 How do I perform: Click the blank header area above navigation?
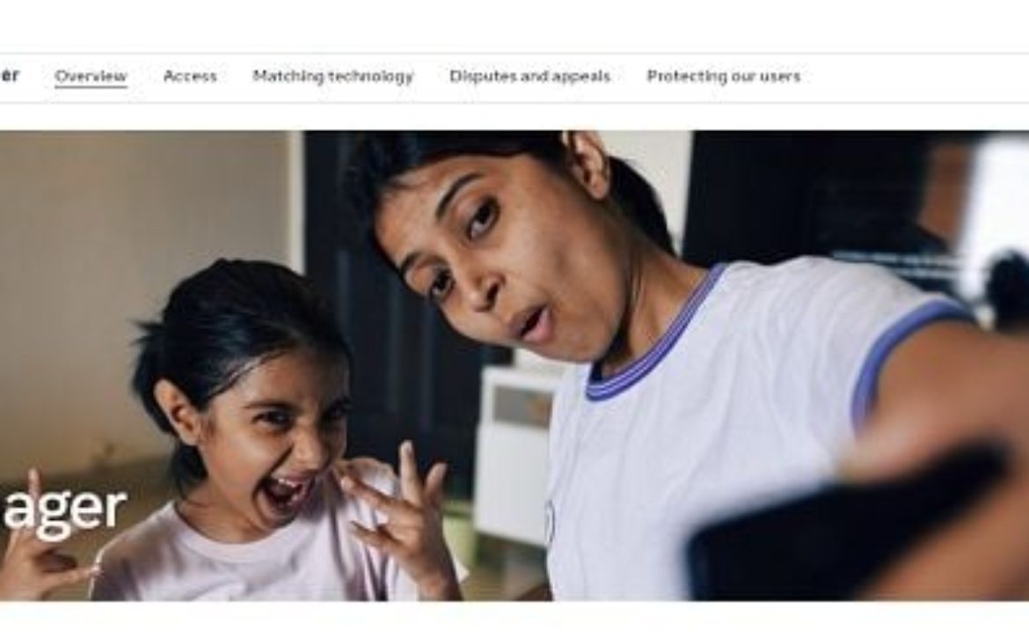(x=514, y=26)
